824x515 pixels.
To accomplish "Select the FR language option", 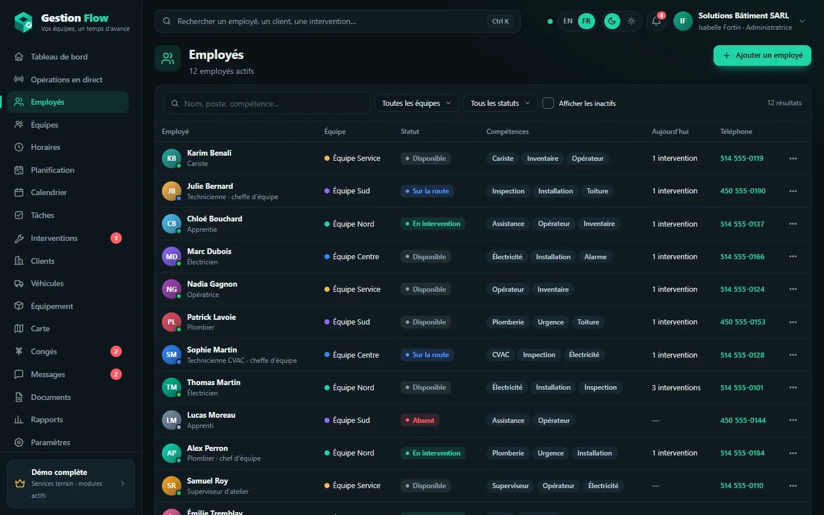I will tap(587, 21).
